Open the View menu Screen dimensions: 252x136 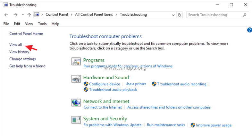pos(29,24)
